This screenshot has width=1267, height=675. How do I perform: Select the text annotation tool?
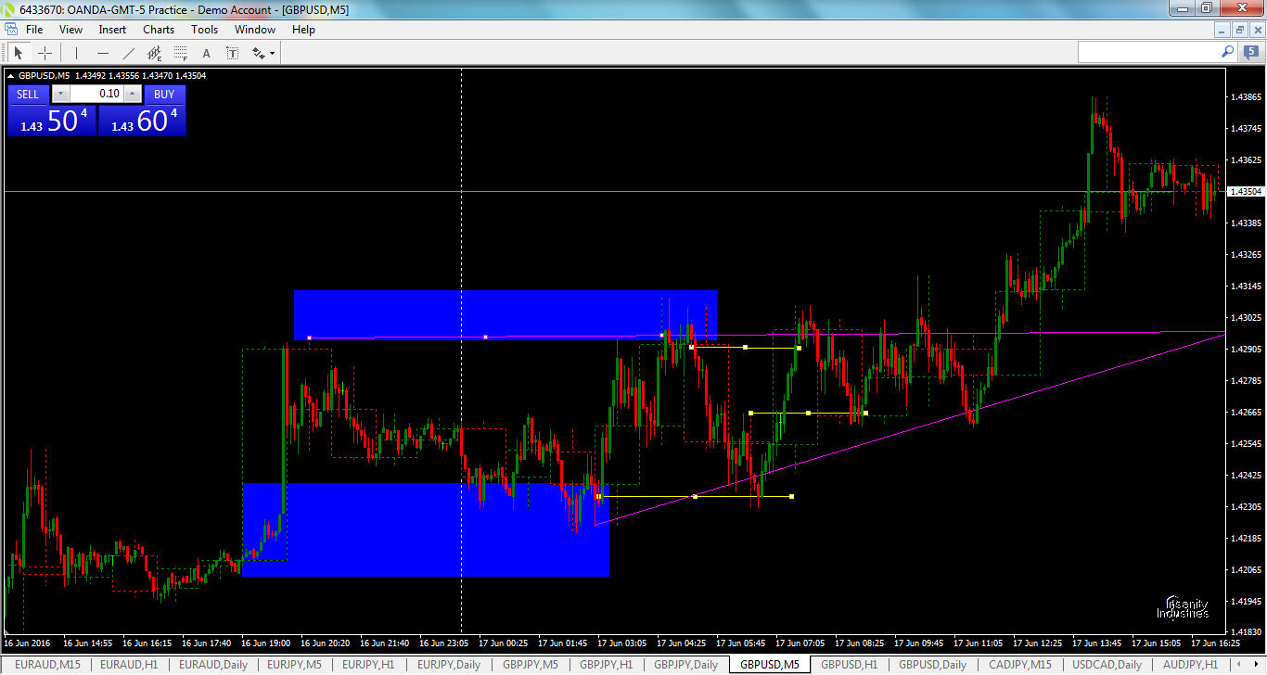pos(207,52)
